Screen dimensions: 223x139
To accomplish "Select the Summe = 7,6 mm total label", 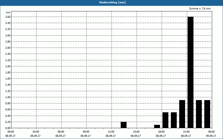I will [x=200, y=9].
